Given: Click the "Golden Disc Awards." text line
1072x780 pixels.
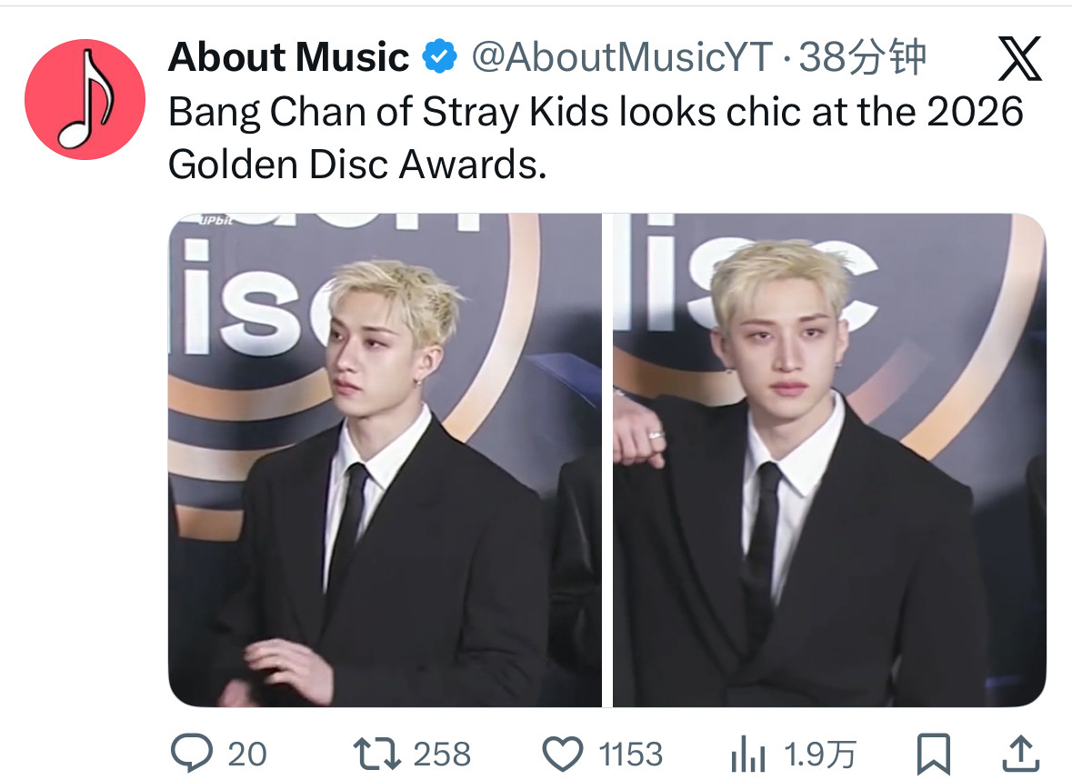Looking at the screenshot, I should pyautogui.click(x=357, y=165).
